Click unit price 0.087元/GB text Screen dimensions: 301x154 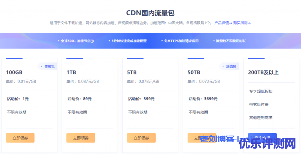pyautogui.click(x=88, y=82)
